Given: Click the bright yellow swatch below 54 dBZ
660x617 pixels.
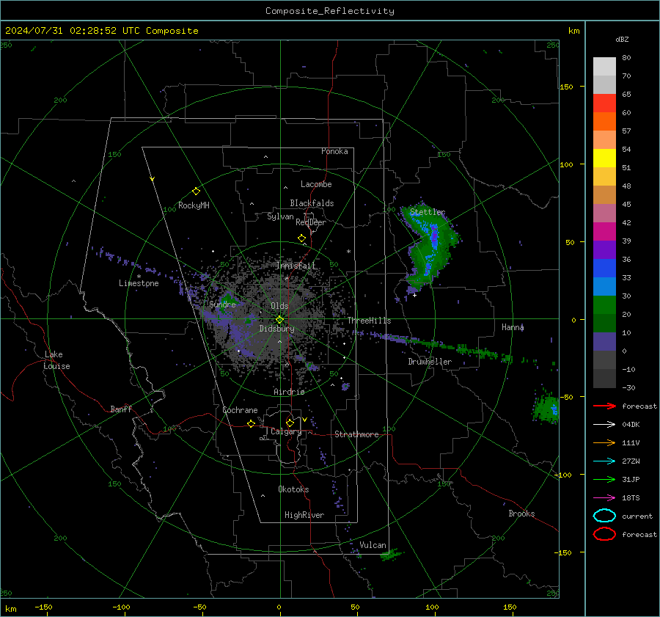Looking at the screenshot, I should 604,158.
